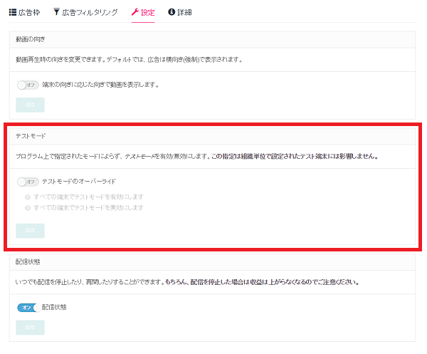The height and width of the screenshot is (354, 427).
Task: Click the description starting with いつでも配信を停止
Action: [x=187, y=282]
